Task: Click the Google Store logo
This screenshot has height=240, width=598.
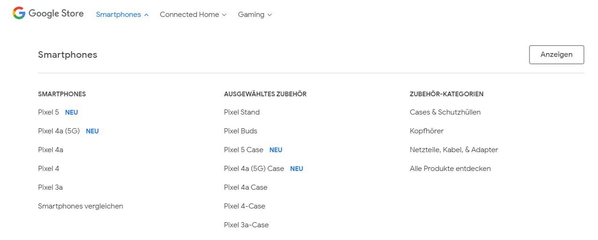Action: tap(48, 14)
